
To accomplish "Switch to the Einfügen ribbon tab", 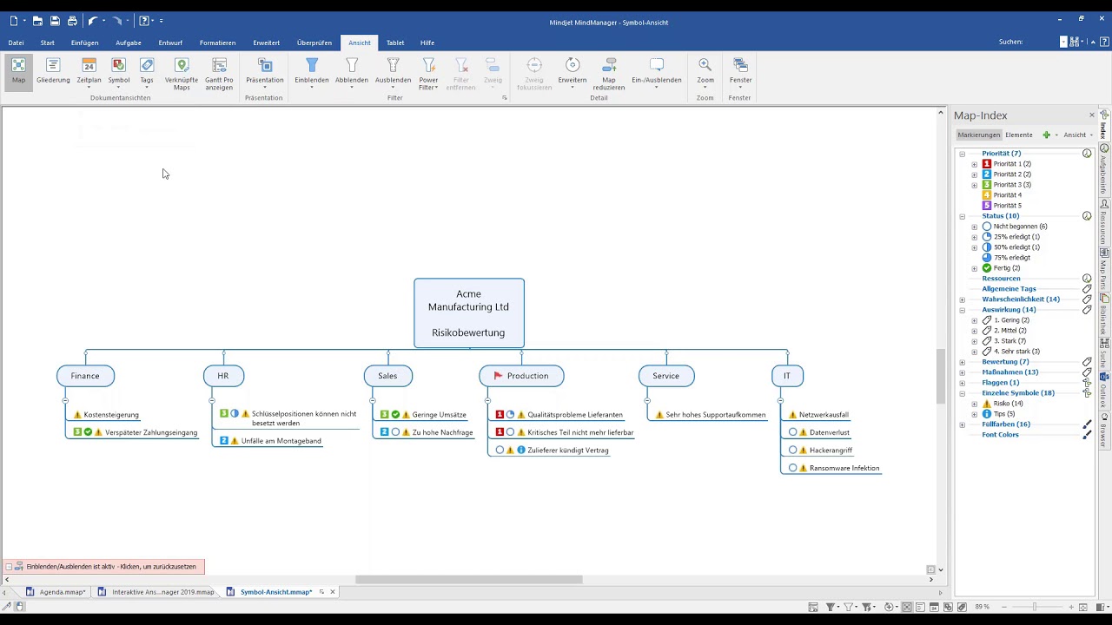I will pyautogui.click(x=84, y=43).
